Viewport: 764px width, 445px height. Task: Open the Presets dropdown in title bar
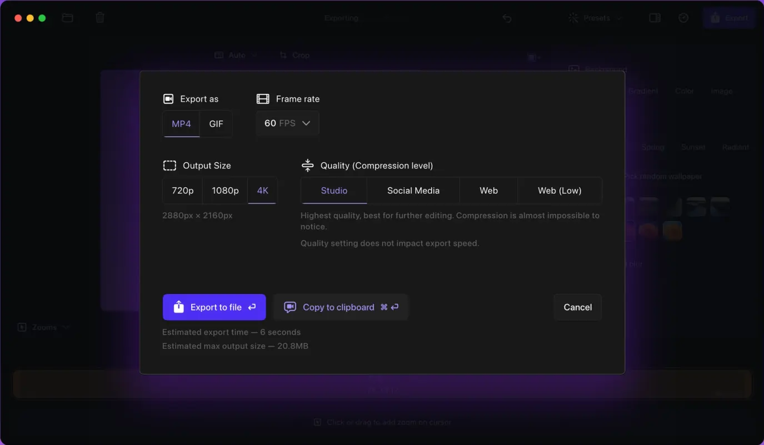(595, 18)
